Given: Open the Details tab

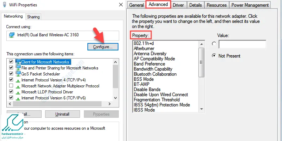Looking at the screenshot, I should [196, 5].
